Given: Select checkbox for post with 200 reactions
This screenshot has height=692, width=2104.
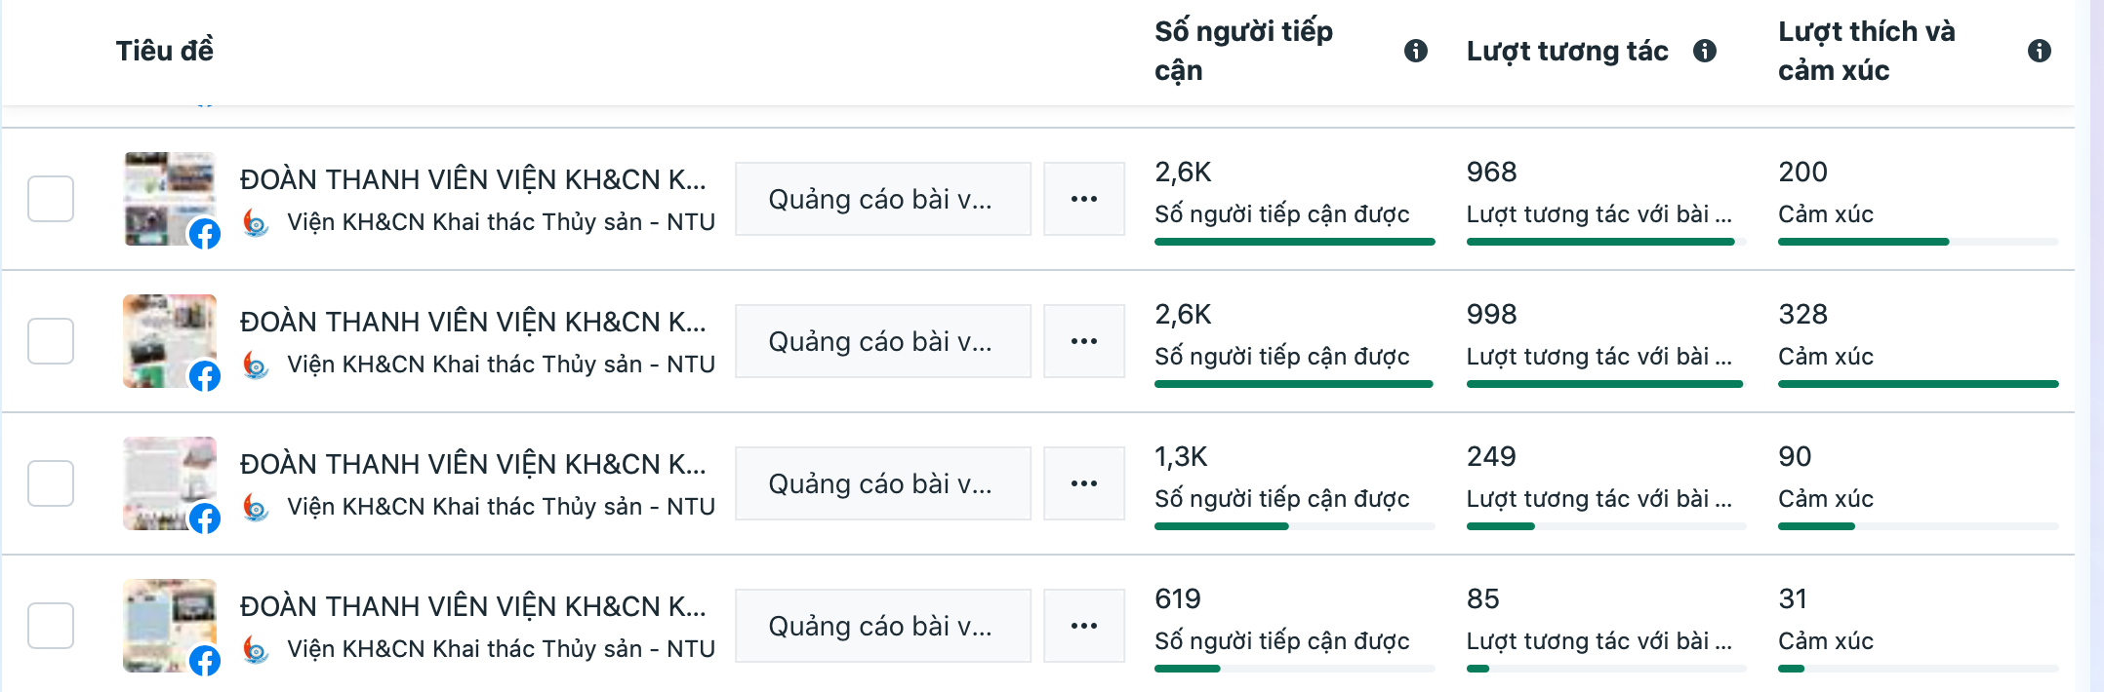Looking at the screenshot, I should [x=51, y=199].
